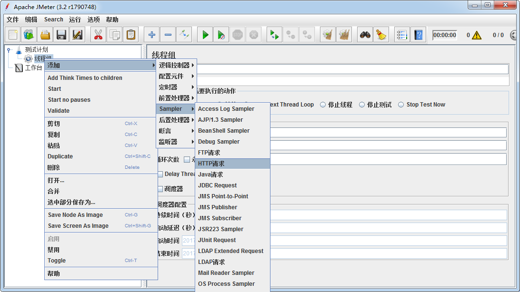The image size is (520, 292).
Task: Click the Search binoculars icon
Action: click(365, 35)
